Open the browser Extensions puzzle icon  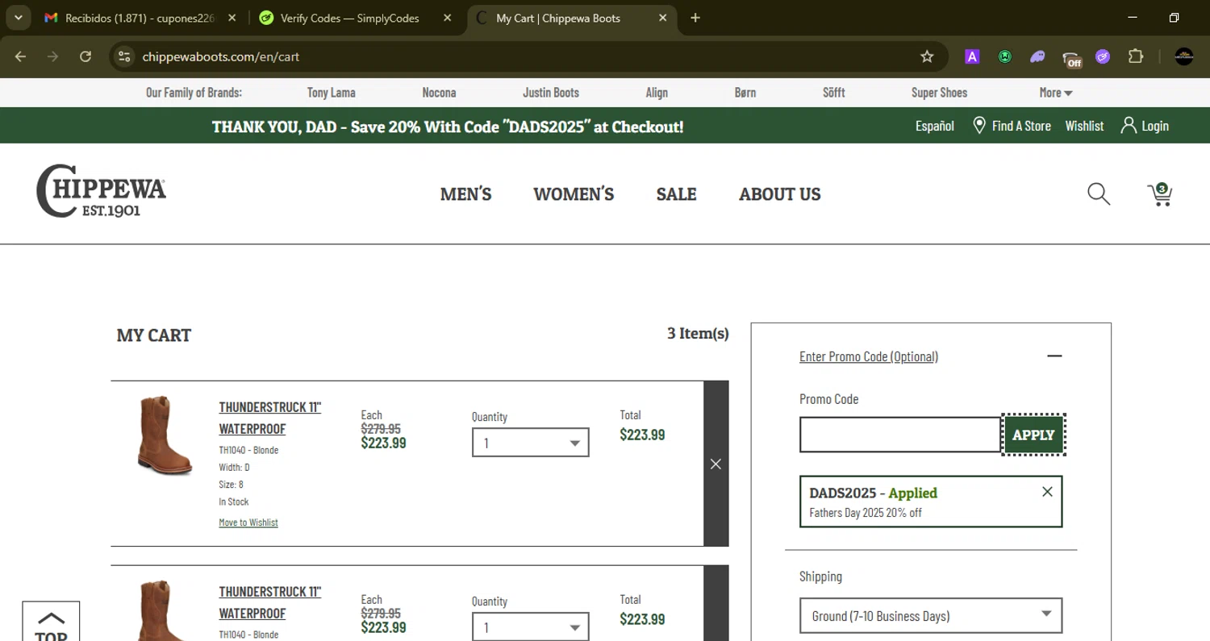click(1136, 56)
